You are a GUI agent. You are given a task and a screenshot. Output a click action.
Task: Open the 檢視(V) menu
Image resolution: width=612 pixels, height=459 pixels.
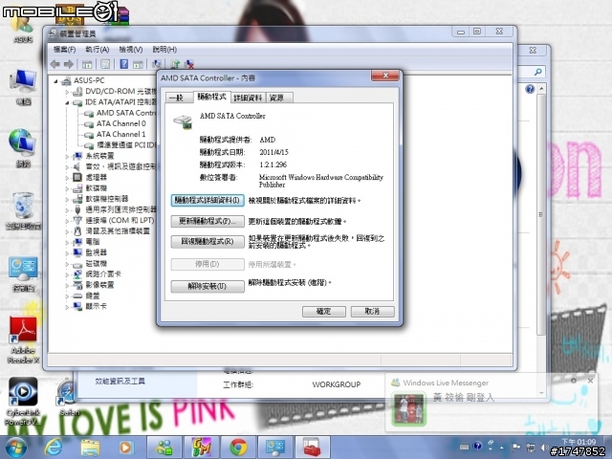131,50
